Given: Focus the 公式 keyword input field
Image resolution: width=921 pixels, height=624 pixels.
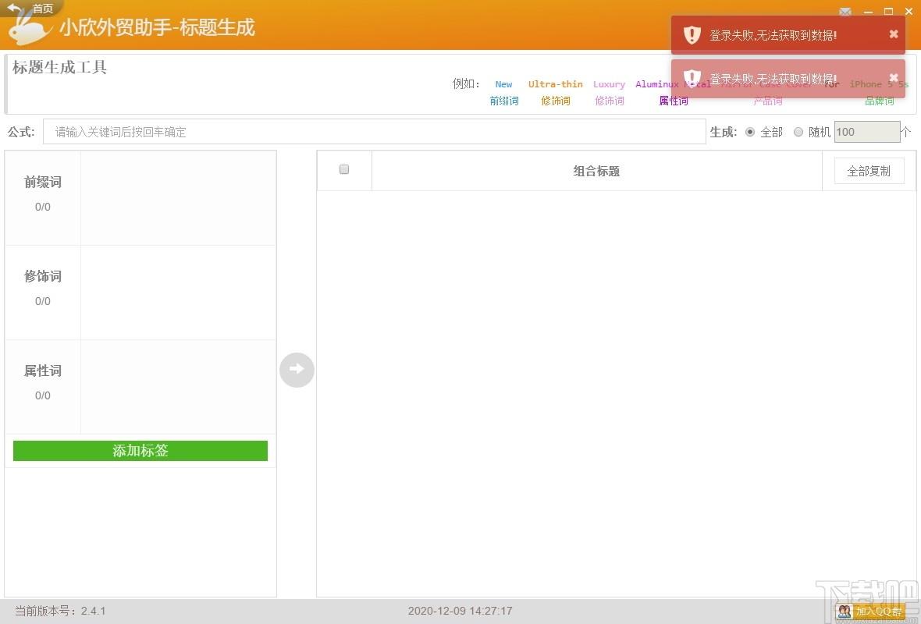Looking at the screenshot, I should [x=374, y=132].
